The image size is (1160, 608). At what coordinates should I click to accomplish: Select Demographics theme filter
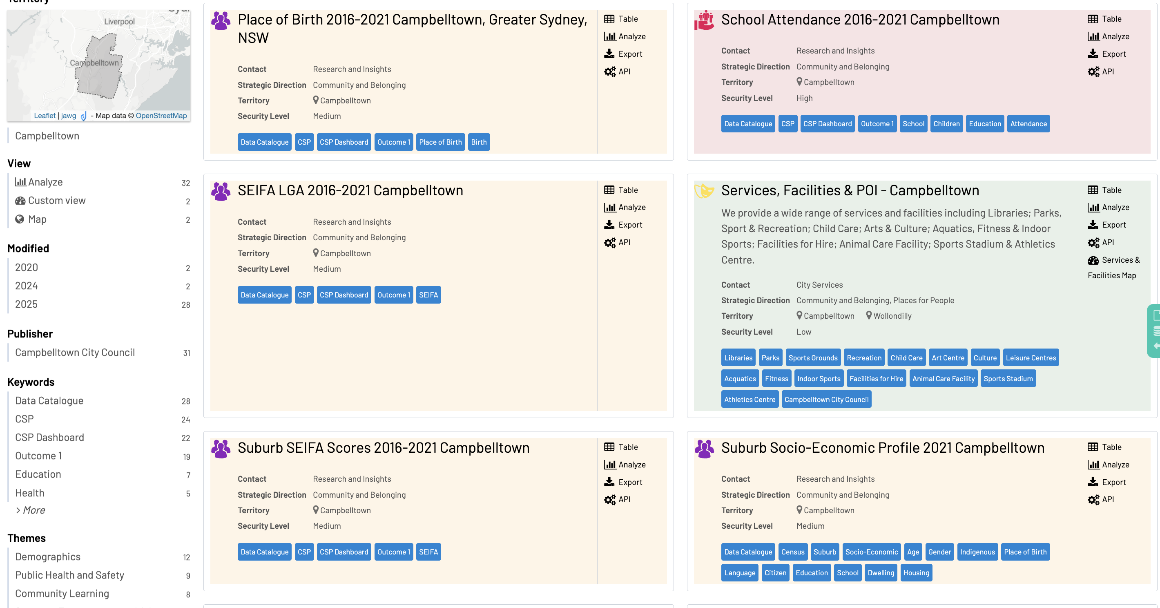(x=48, y=557)
